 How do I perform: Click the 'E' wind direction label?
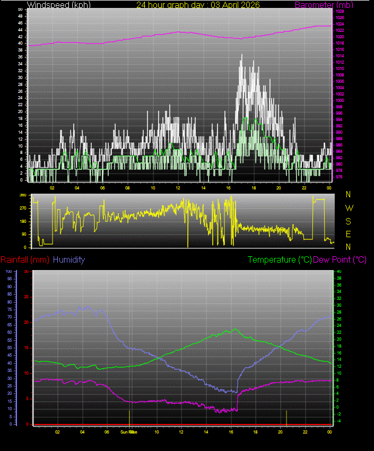click(x=348, y=234)
